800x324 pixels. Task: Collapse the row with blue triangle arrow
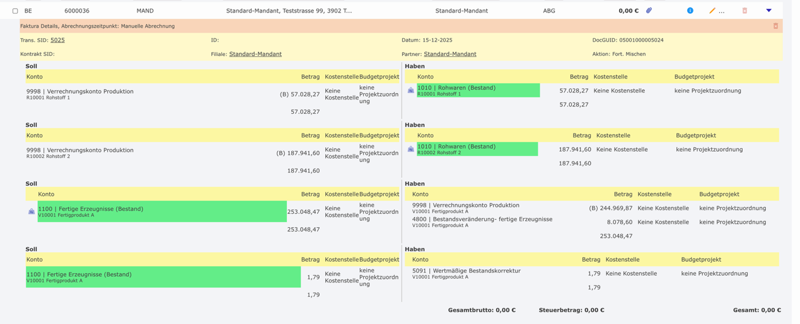[768, 11]
